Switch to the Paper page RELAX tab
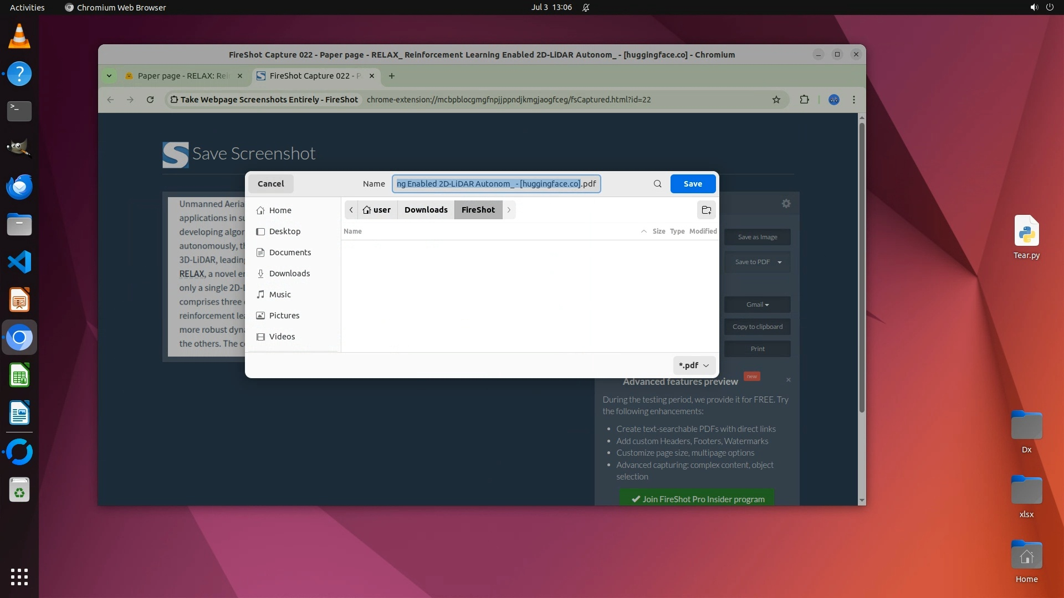The width and height of the screenshot is (1064, 598). pyautogui.click(x=183, y=76)
